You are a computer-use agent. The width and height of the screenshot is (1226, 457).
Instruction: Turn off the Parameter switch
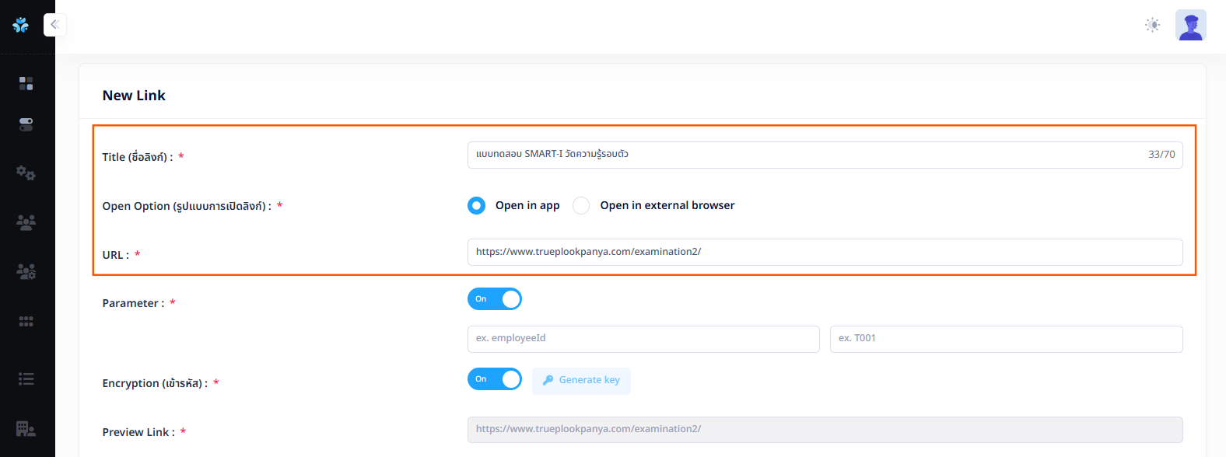[495, 299]
